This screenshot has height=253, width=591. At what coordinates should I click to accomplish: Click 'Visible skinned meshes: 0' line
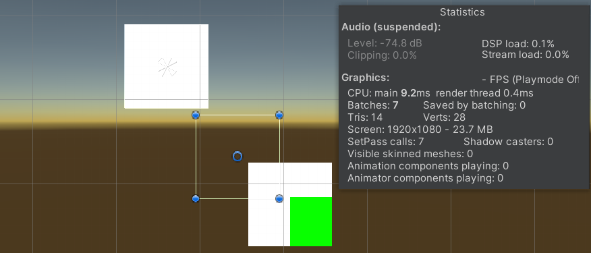410,154
